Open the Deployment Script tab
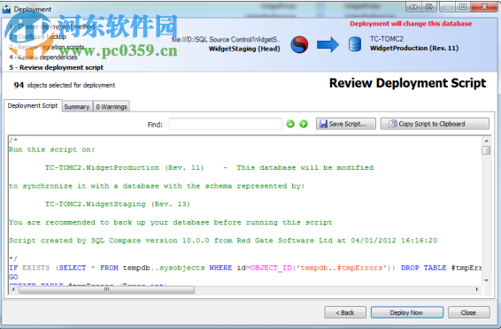This screenshot has width=501, height=329. [33, 105]
